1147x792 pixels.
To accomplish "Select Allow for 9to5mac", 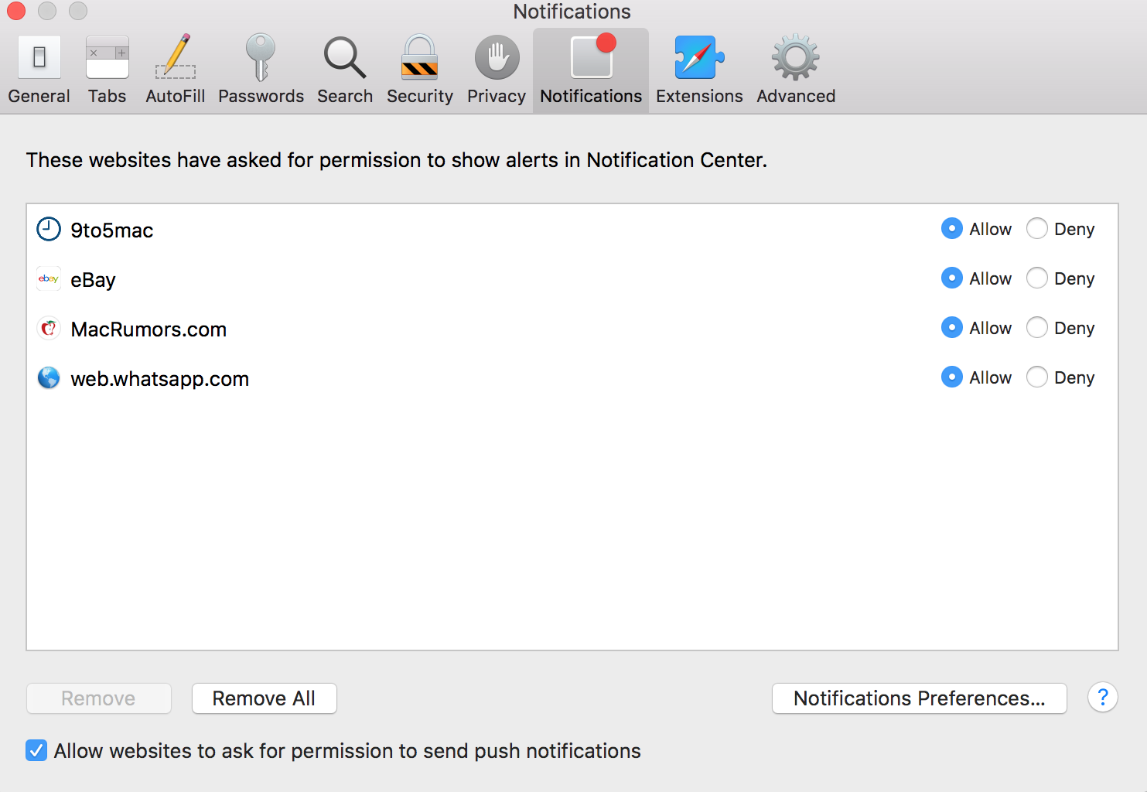I will click(952, 229).
